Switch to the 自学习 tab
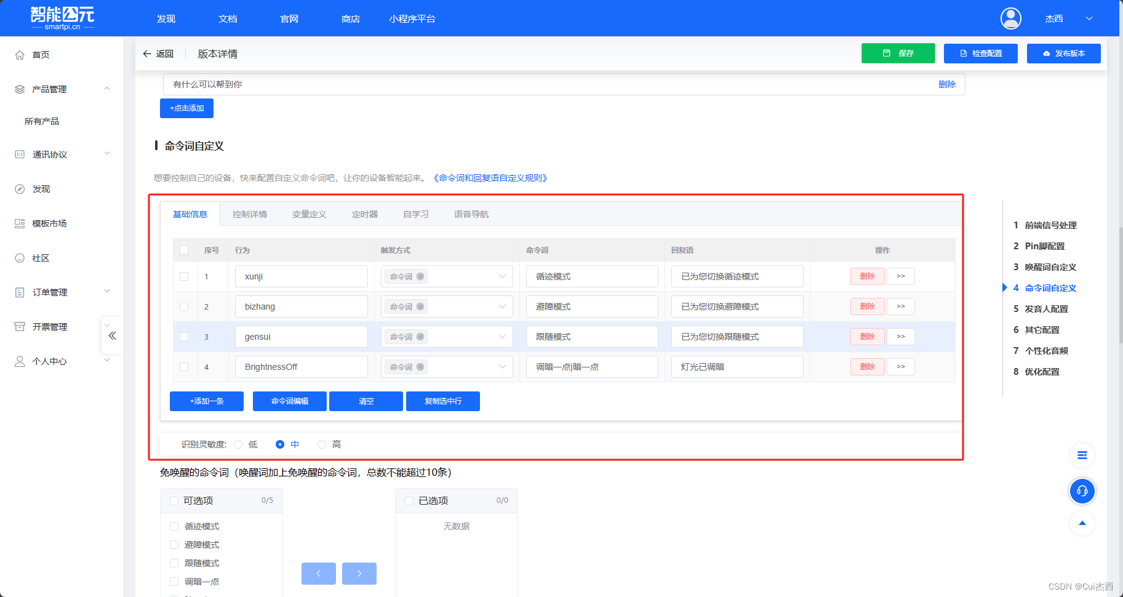This screenshot has width=1123, height=597. [416, 214]
